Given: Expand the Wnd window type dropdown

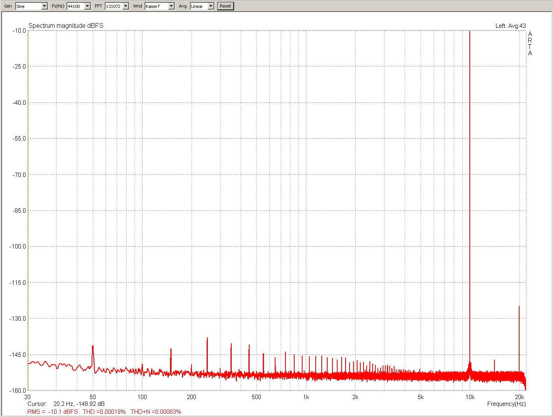Looking at the screenshot, I should click(172, 6).
